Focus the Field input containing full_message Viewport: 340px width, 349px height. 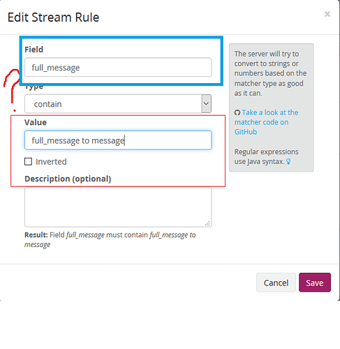pyautogui.click(x=118, y=67)
